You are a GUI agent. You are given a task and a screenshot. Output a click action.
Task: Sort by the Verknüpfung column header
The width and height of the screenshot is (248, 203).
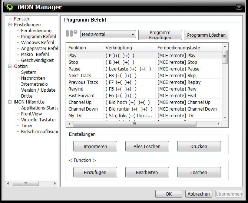129,48
